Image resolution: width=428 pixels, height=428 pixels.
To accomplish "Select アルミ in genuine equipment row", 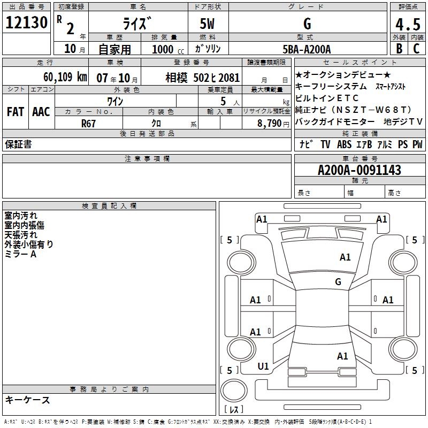I will [x=384, y=144].
